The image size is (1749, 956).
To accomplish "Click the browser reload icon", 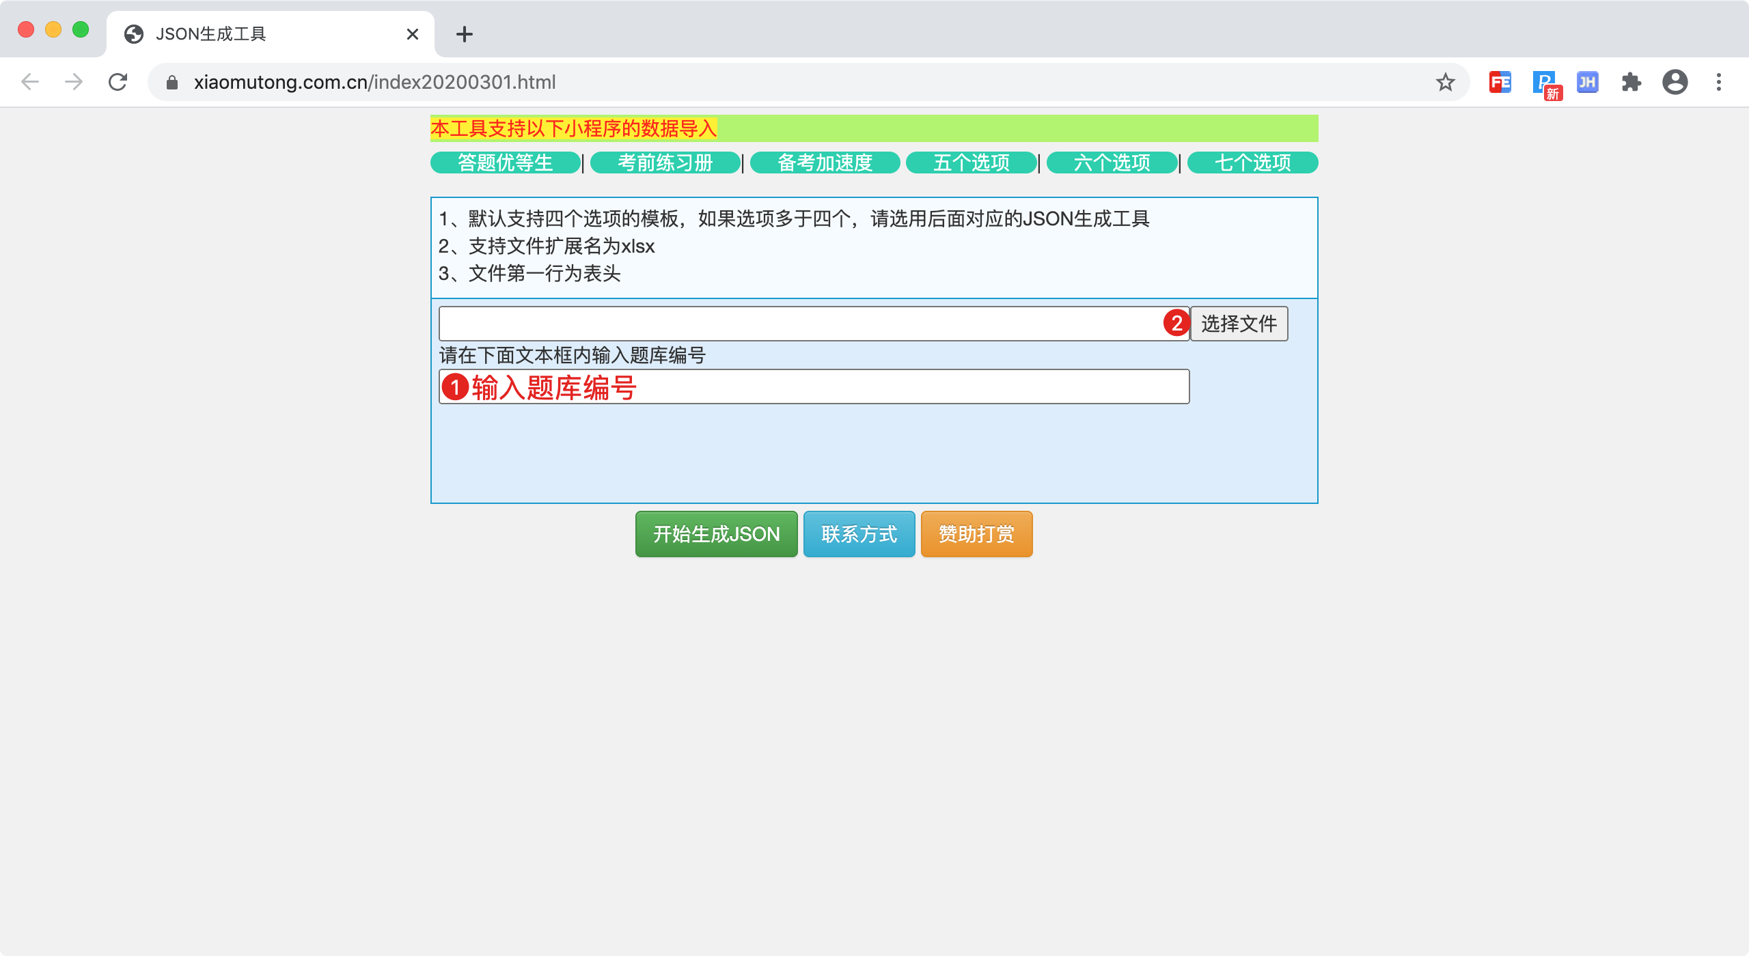I will (118, 82).
